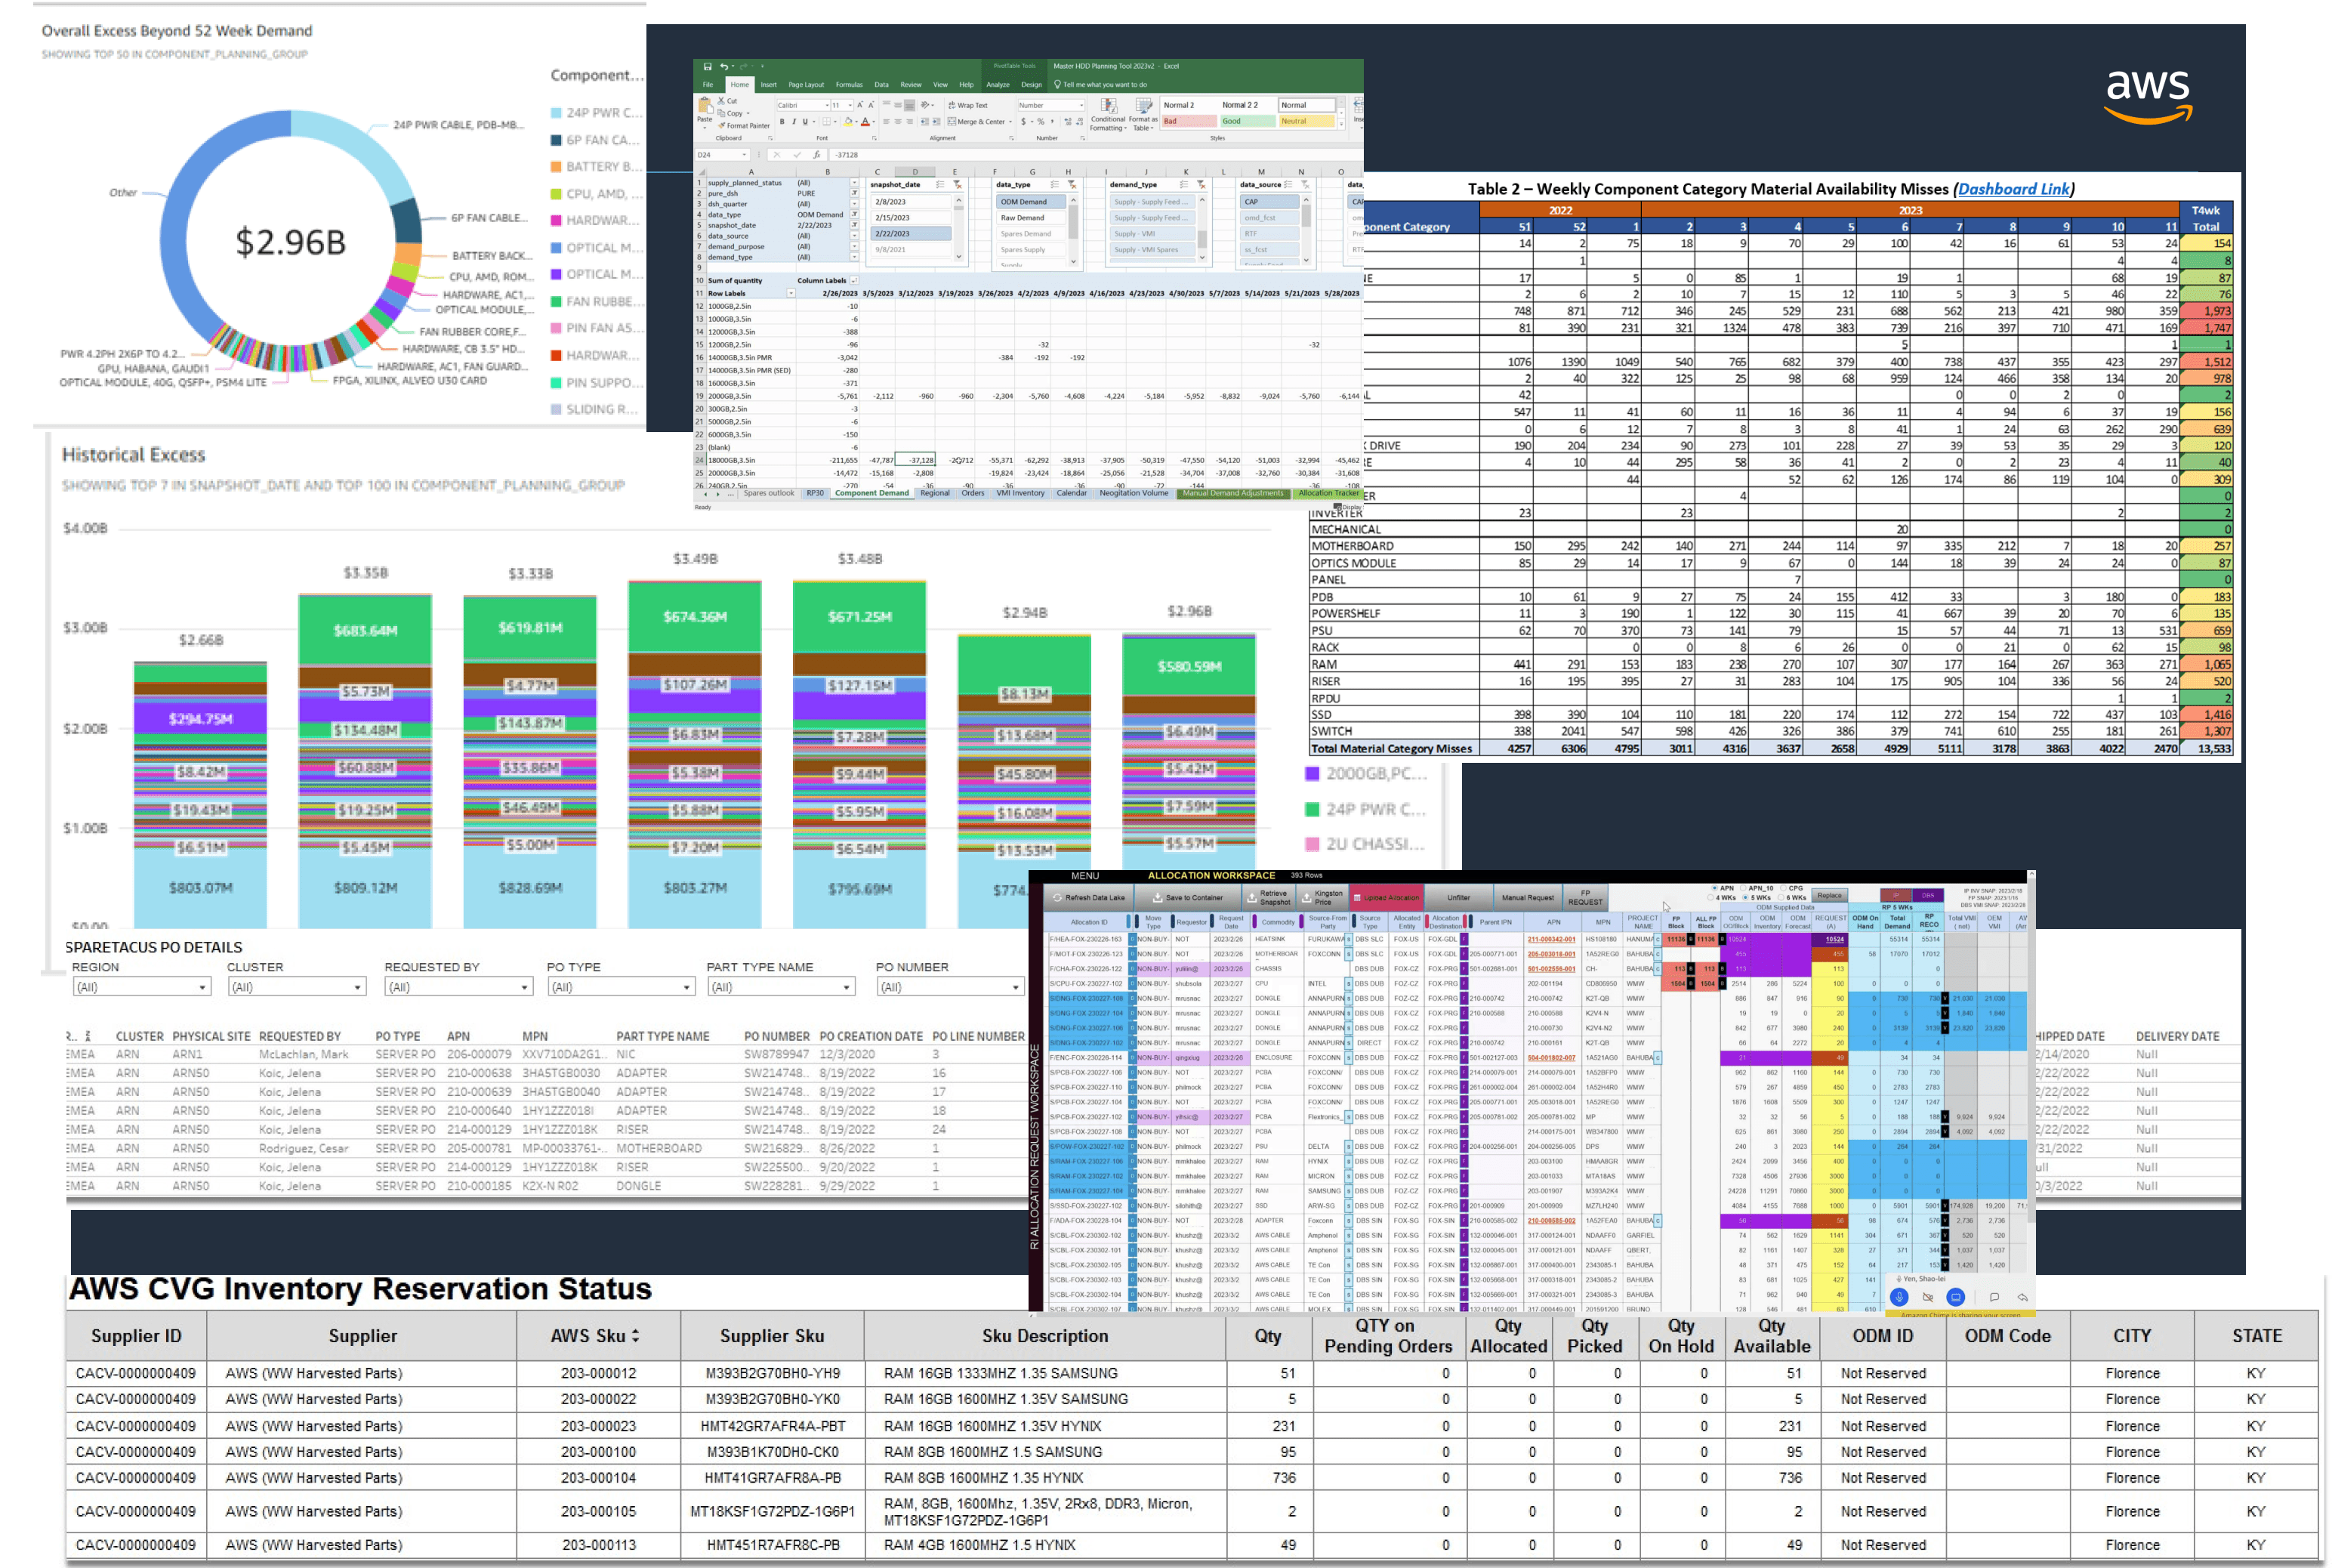The height and width of the screenshot is (1568, 2332).
Task: Click the red Font Color letter A
Action: point(865,122)
